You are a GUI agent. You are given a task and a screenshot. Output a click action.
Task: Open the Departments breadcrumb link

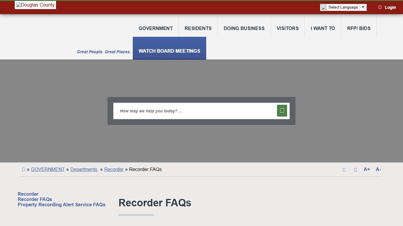(84, 169)
